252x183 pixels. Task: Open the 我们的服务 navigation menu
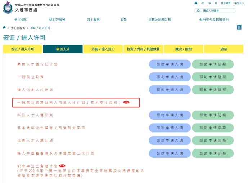coord(57,19)
